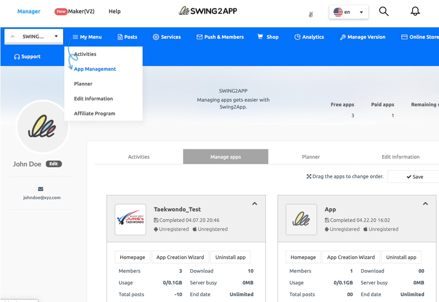Open the Help top menu
Viewport: 439px width, 302px height.
[x=115, y=11]
